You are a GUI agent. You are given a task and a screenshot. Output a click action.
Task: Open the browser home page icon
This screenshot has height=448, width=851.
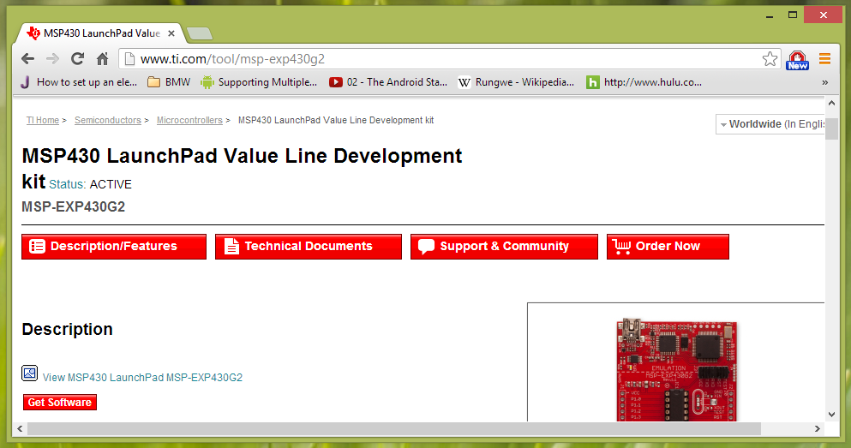tap(103, 58)
